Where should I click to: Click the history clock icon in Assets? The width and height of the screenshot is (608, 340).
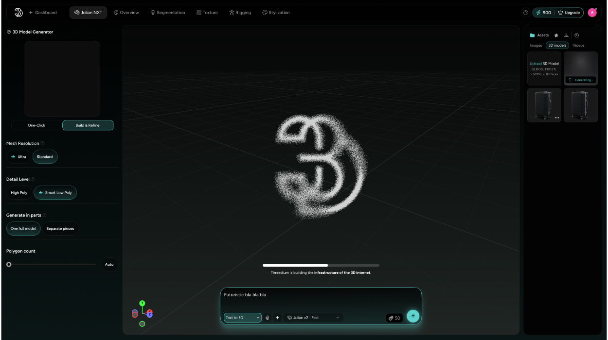576,35
